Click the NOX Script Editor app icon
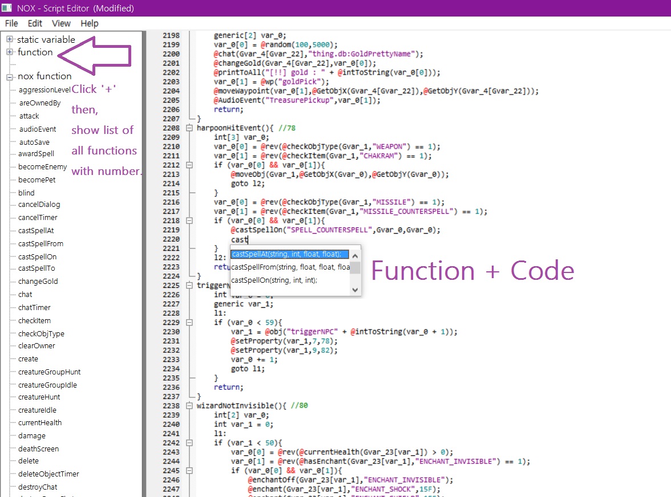This screenshot has height=497, width=671. 7,7
